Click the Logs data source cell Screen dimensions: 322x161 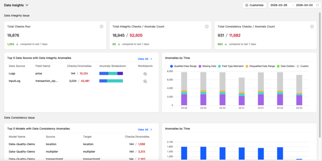point(12,73)
